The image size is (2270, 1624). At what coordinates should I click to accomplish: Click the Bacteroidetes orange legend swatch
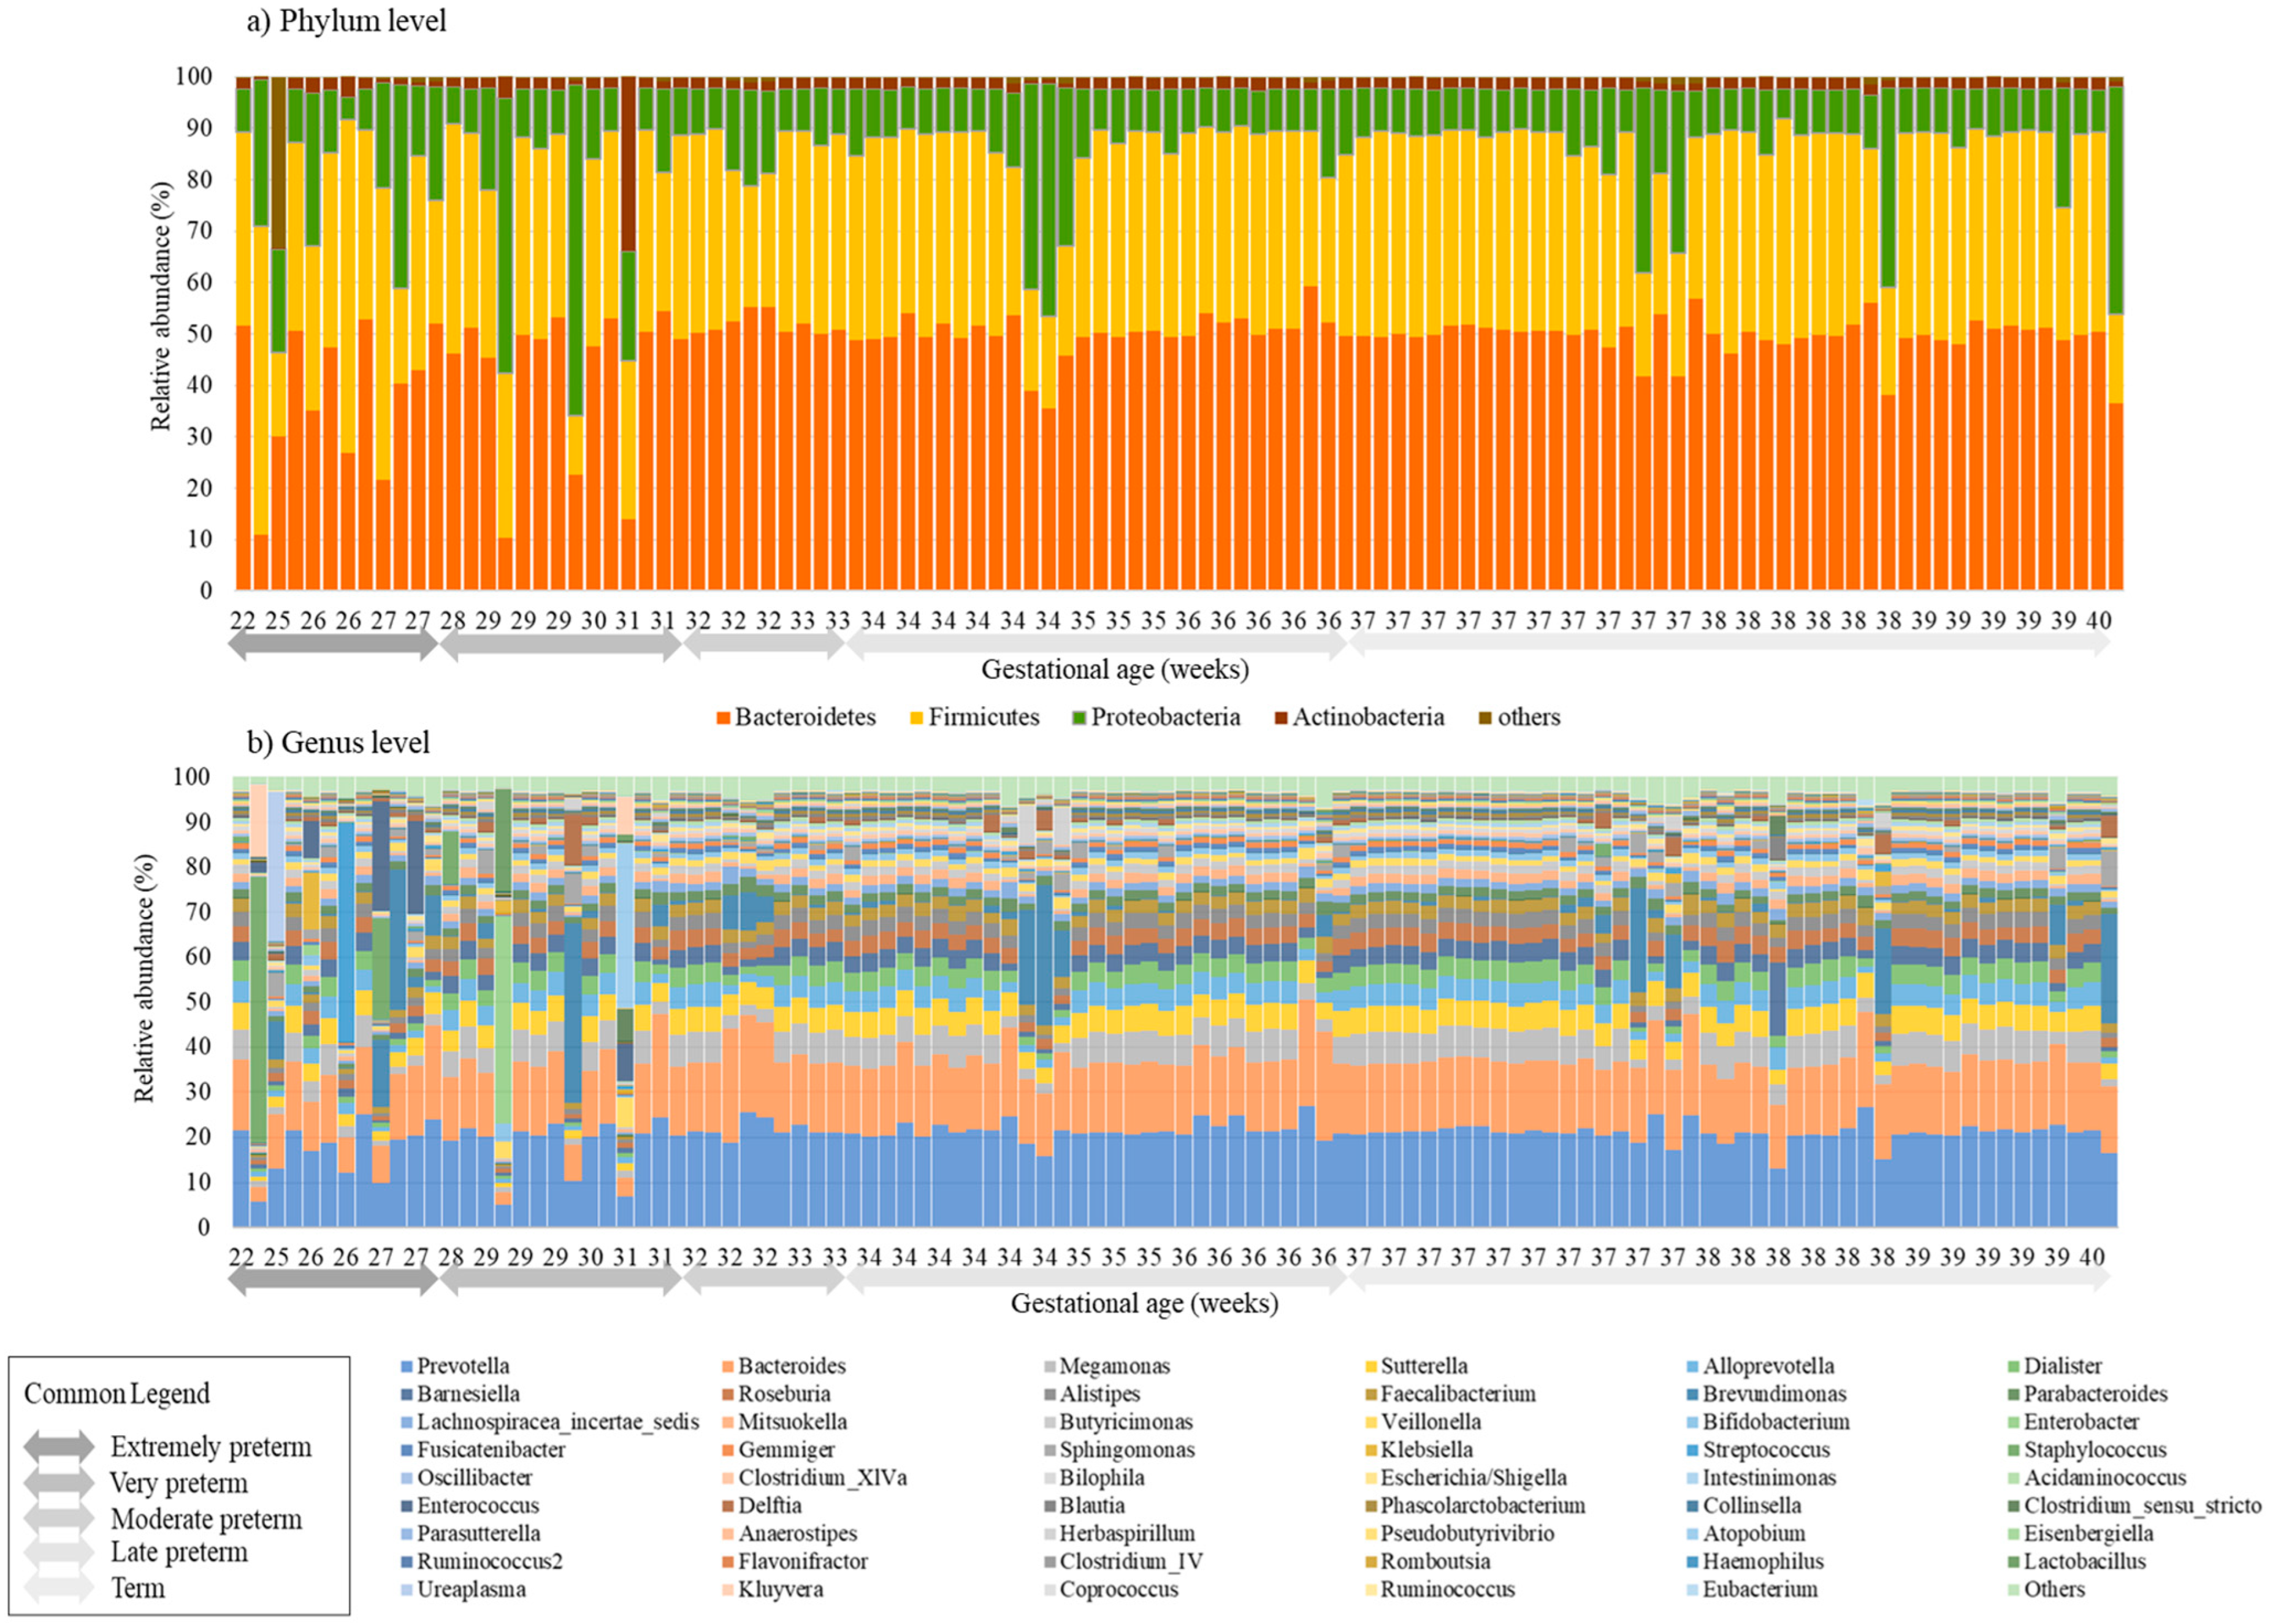pyautogui.click(x=724, y=718)
